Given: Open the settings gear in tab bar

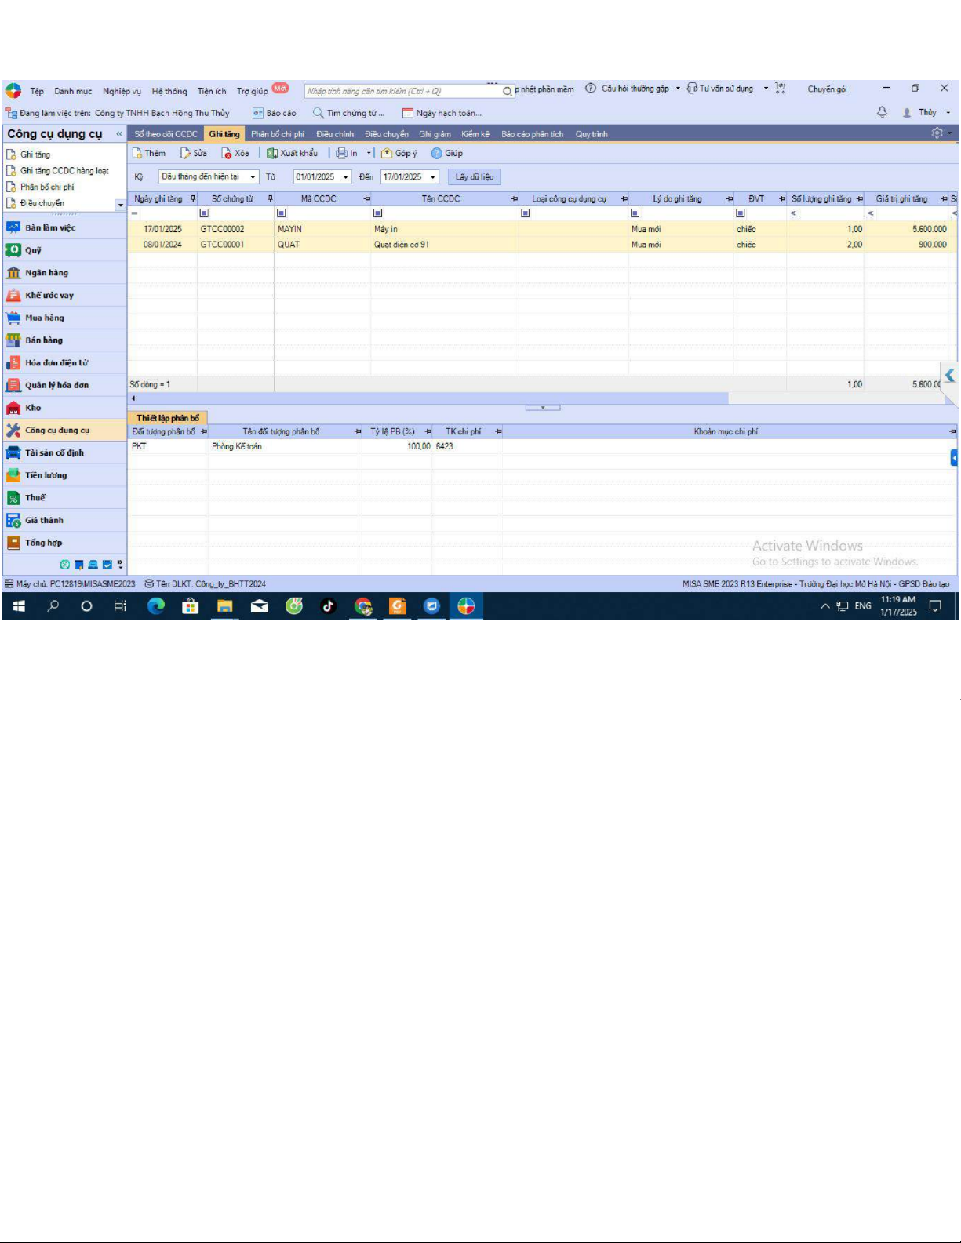Looking at the screenshot, I should click(937, 133).
